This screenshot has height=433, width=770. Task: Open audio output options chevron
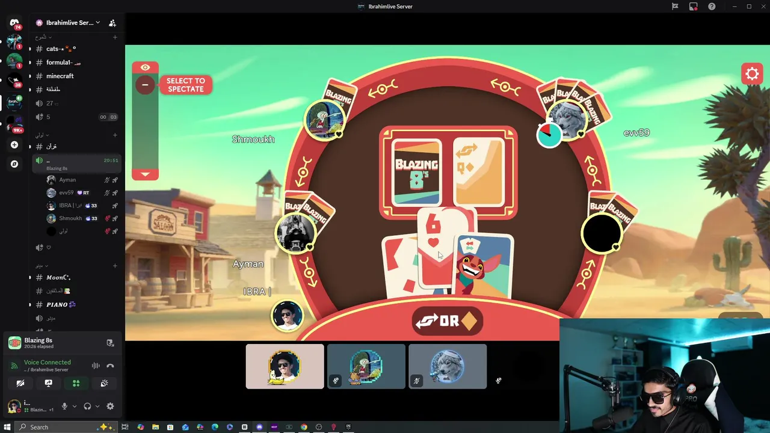pyautogui.click(x=97, y=407)
